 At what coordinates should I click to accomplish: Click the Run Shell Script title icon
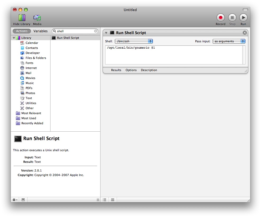[112, 33]
